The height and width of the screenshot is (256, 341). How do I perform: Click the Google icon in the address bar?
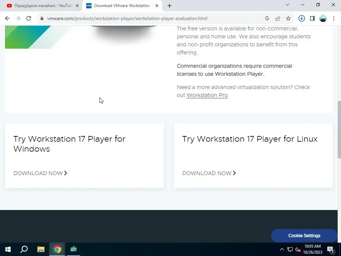pyautogui.click(x=267, y=19)
